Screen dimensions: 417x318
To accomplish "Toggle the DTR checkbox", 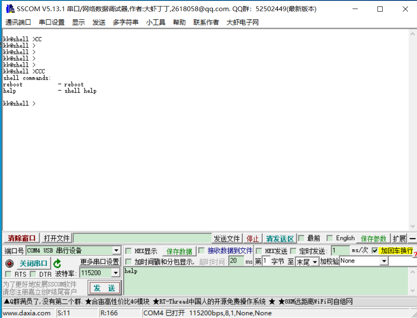I will click(x=33, y=274).
